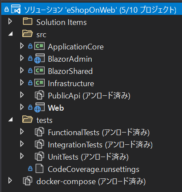This screenshot has height=192, width=182.
Task: Expand the IntegrationTests node
Action: coord(22,144)
